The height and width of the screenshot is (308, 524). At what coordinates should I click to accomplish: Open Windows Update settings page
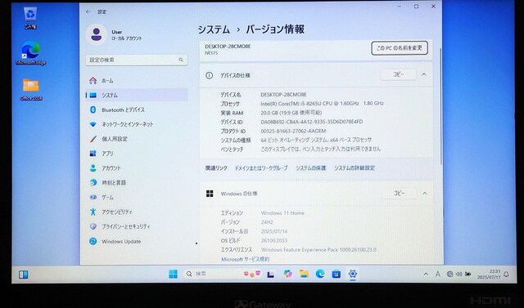point(137,241)
